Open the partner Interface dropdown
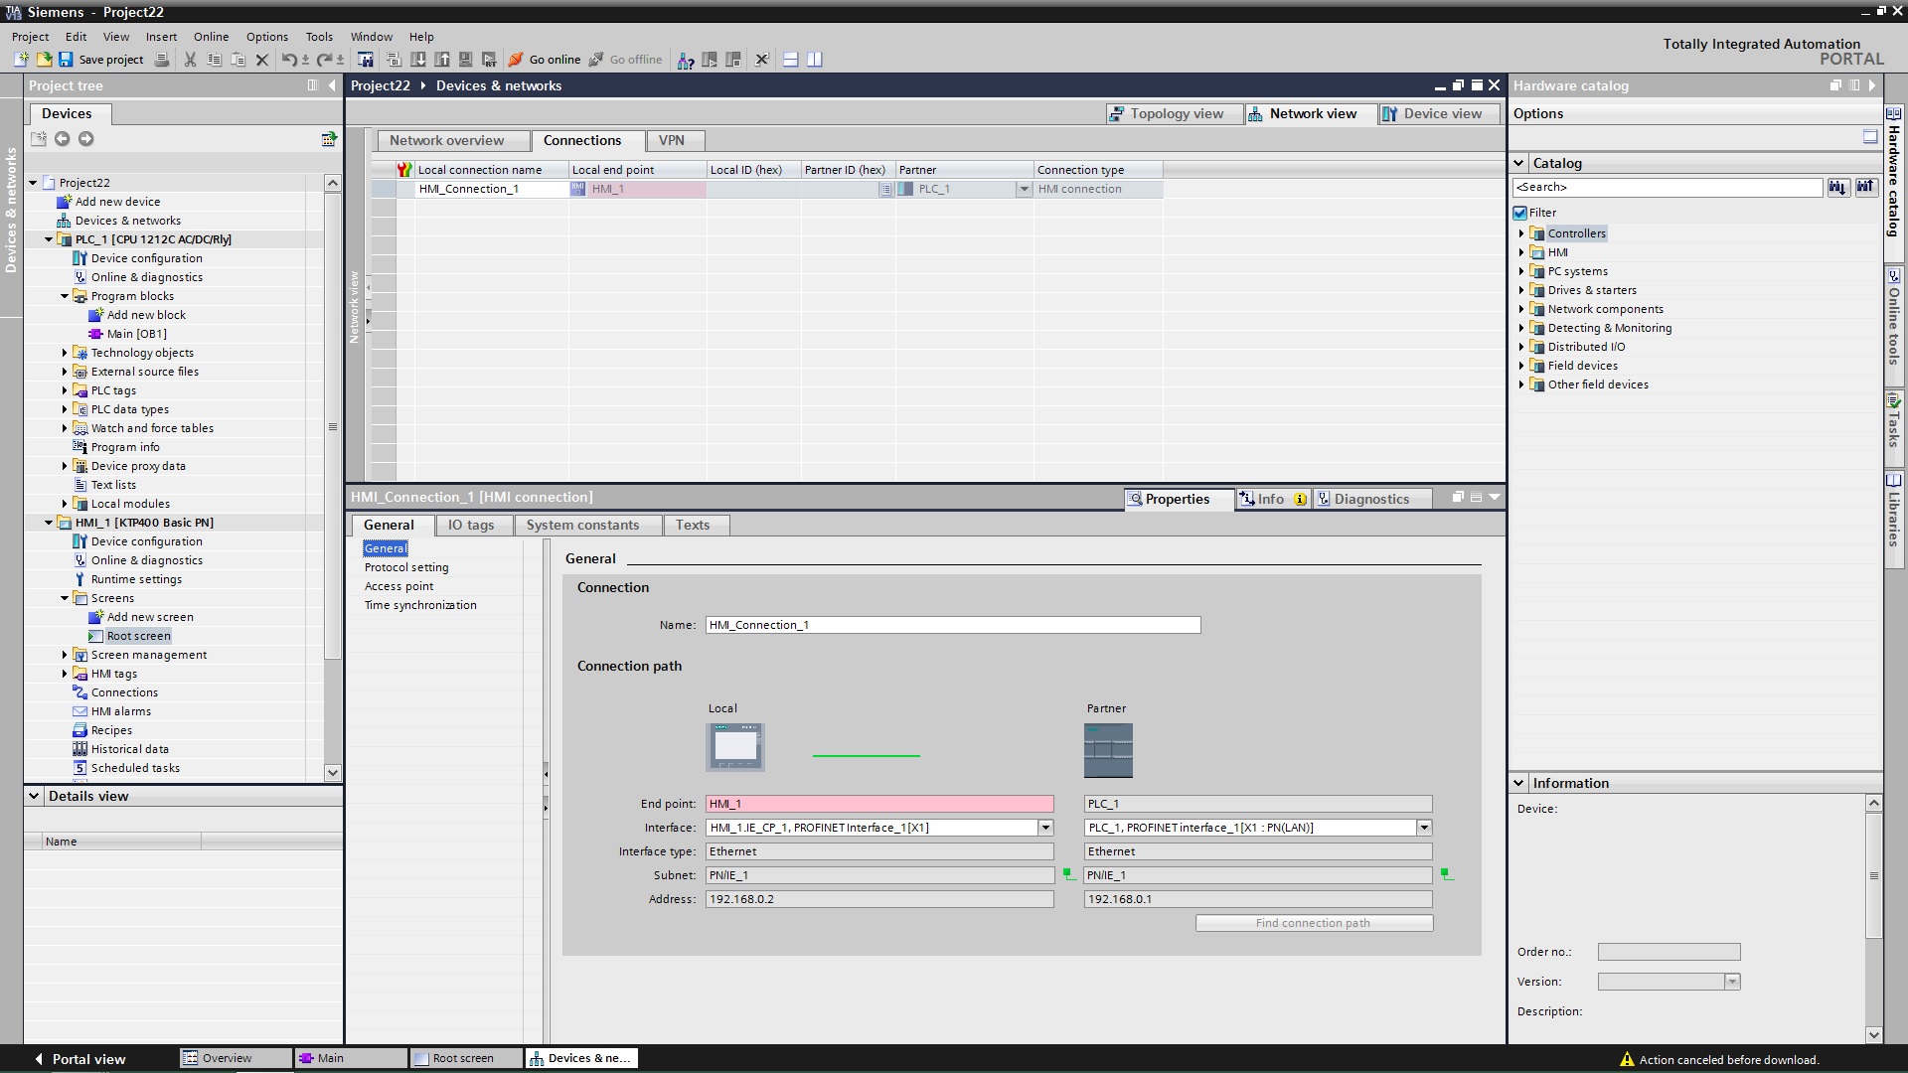This screenshot has width=1908, height=1073. coord(1424,828)
